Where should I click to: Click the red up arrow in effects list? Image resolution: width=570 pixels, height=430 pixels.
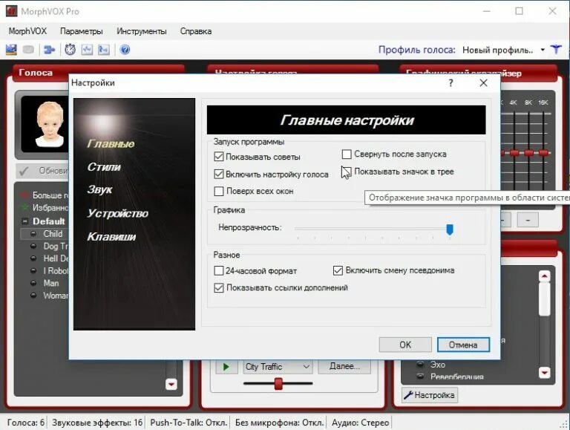(x=544, y=276)
